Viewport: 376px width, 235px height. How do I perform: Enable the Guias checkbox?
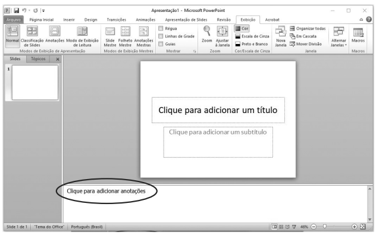pos(161,44)
